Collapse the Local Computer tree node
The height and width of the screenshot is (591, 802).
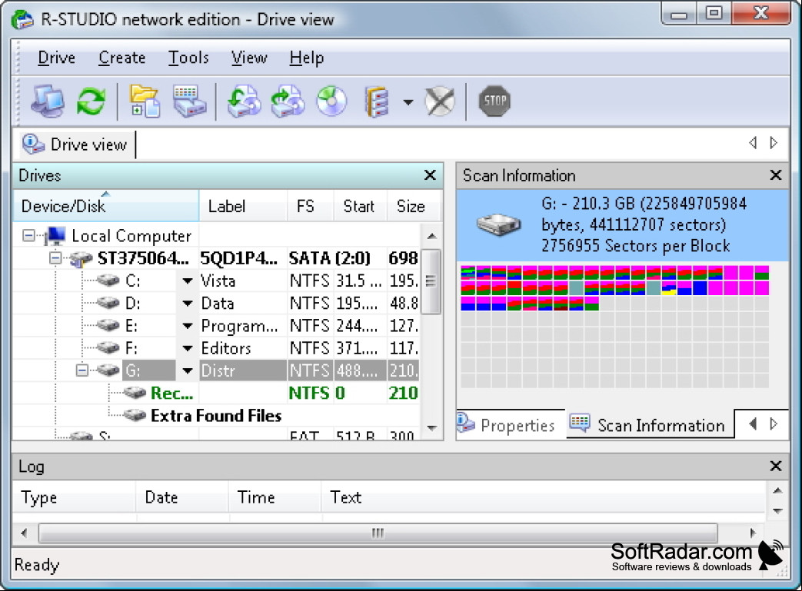28,236
